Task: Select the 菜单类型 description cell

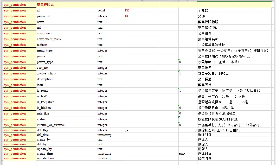Action: [x=234, y=50]
